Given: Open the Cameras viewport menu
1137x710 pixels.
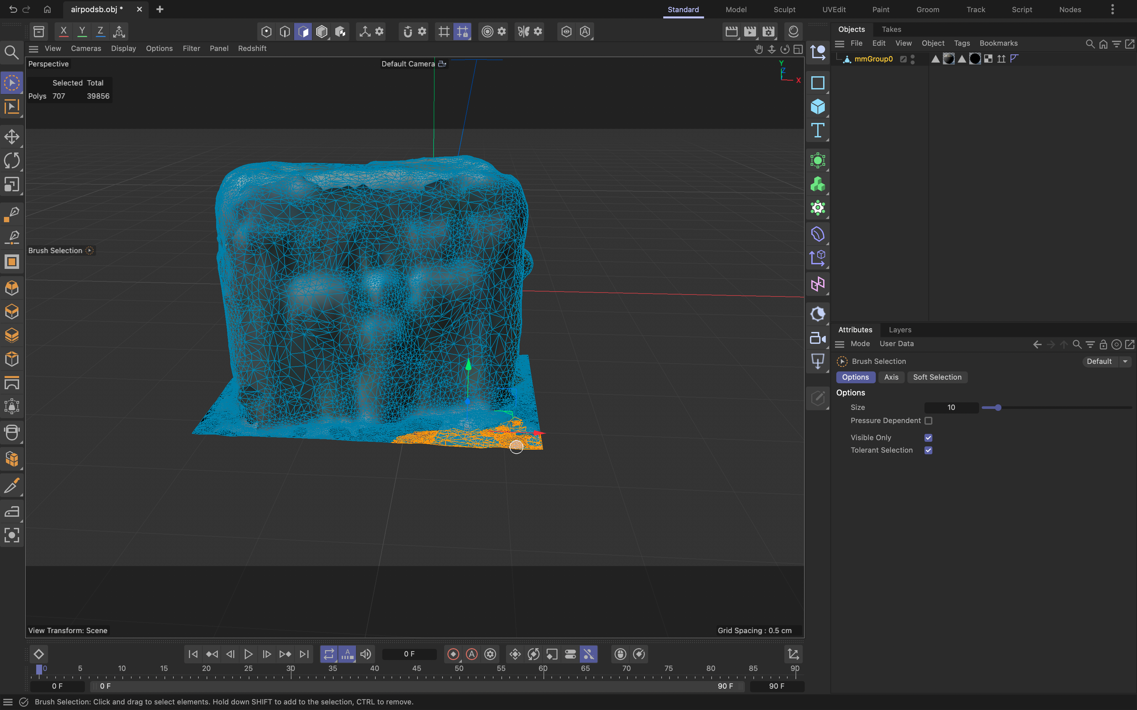Looking at the screenshot, I should click(86, 48).
